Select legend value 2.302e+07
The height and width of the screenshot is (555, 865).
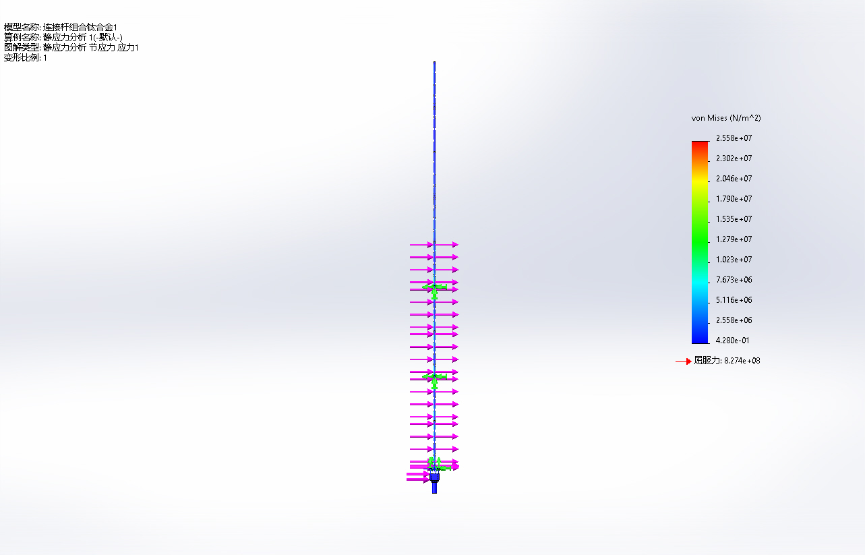tap(734, 158)
